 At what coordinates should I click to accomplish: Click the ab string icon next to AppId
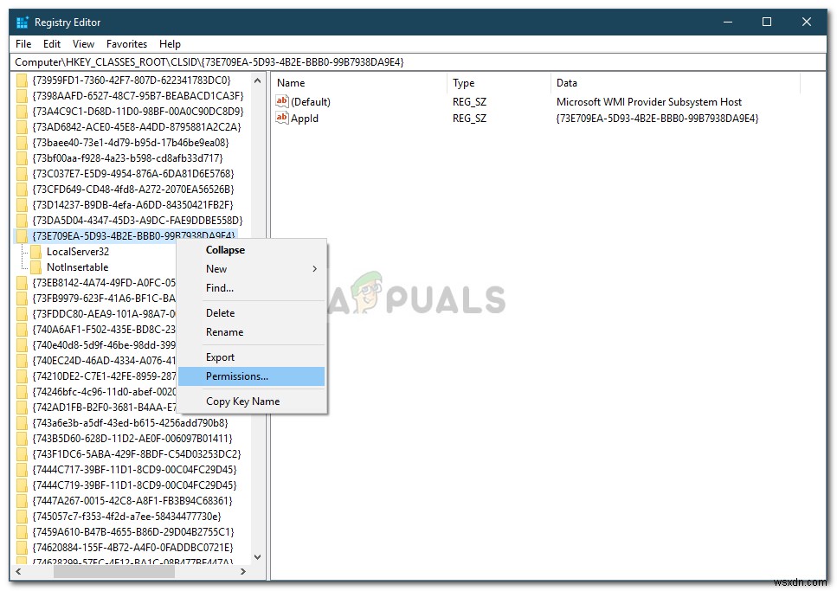[x=283, y=119]
